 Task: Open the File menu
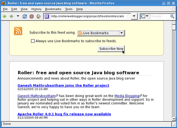click(5, 9)
